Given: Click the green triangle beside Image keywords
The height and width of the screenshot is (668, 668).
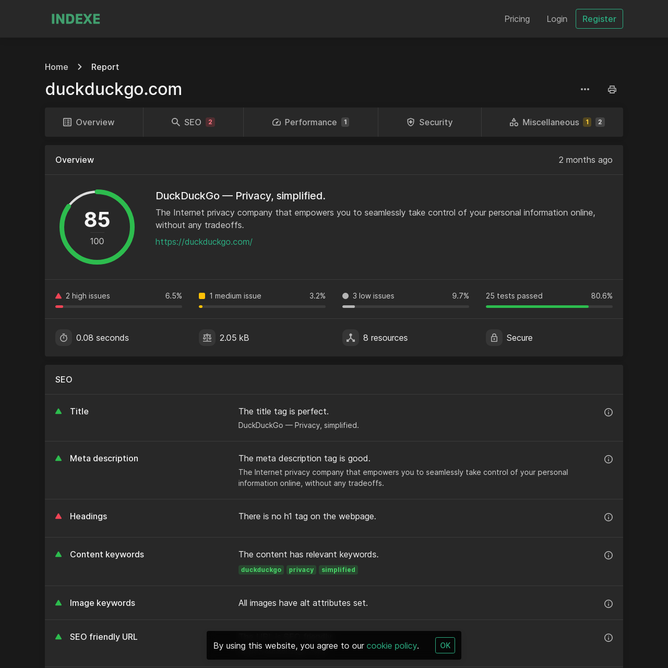Looking at the screenshot, I should point(58,603).
